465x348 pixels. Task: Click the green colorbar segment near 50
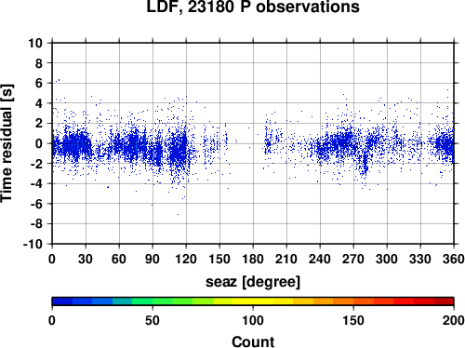coord(153,301)
